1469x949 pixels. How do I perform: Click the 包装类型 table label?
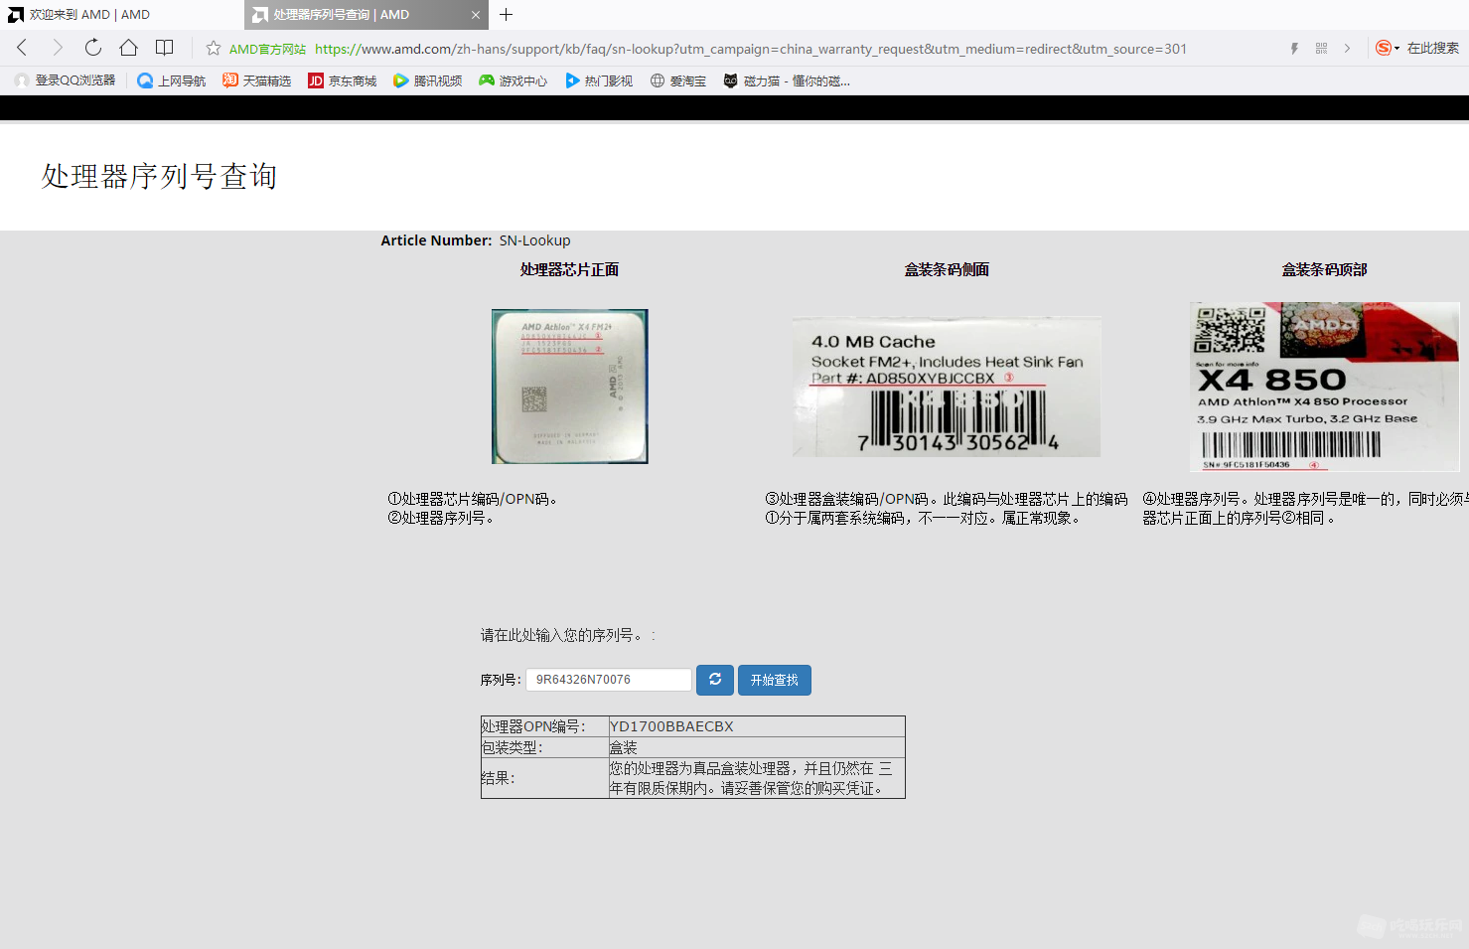coord(512,747)
